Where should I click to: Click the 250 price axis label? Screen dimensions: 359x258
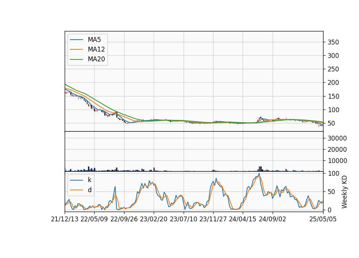[333, 69]
